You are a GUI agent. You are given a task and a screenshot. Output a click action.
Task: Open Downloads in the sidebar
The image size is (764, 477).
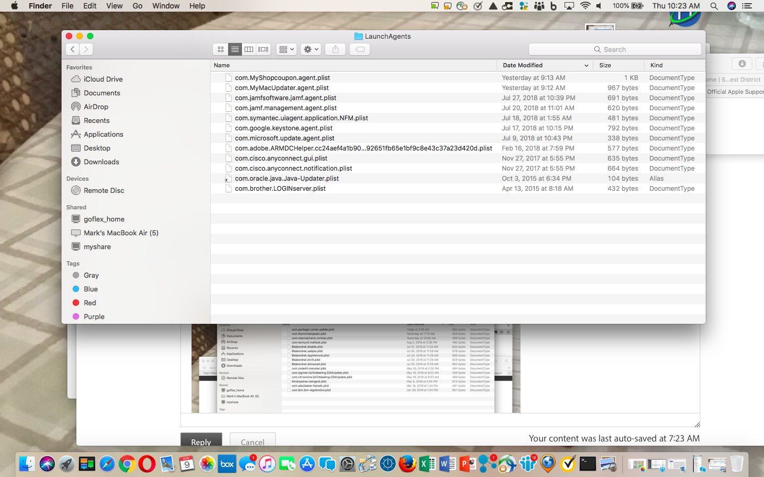click(101, 162)
